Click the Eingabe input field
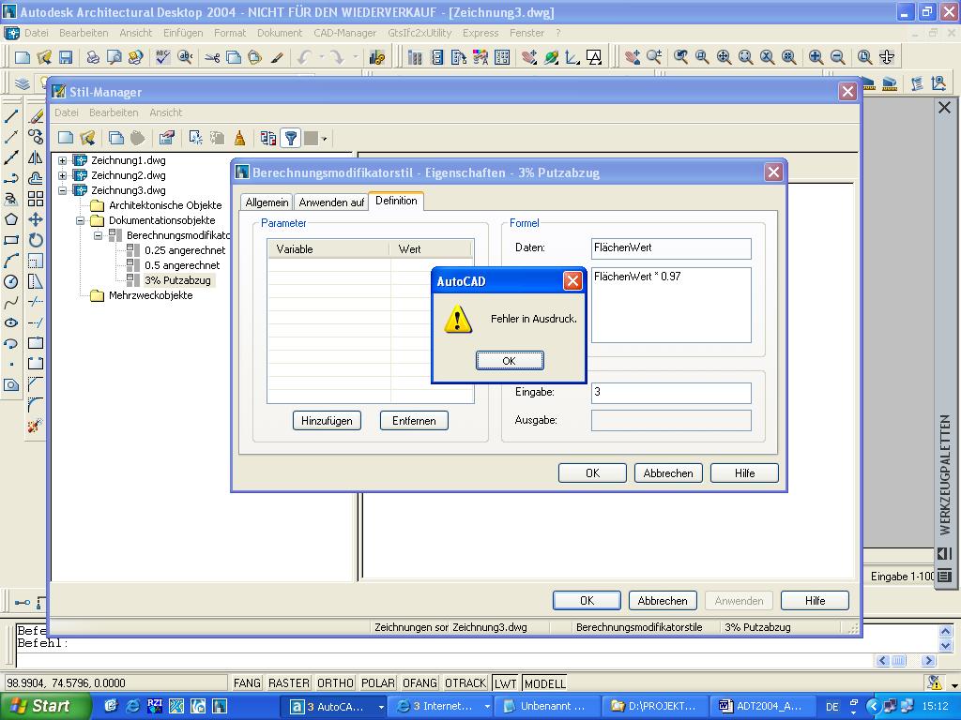 pyautogui.click(x=670, y=393)
